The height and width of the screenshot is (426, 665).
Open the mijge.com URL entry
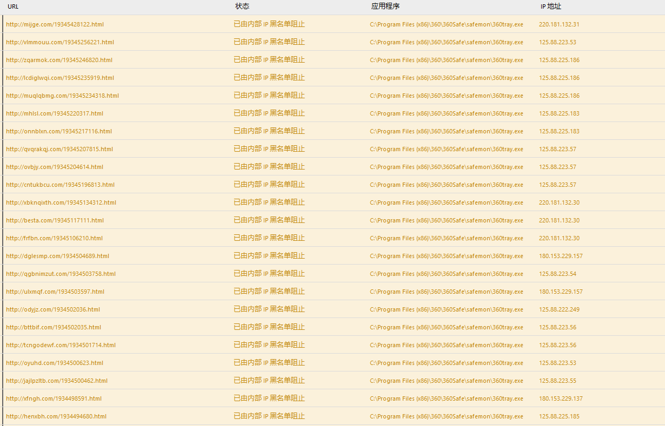[55, 24]
